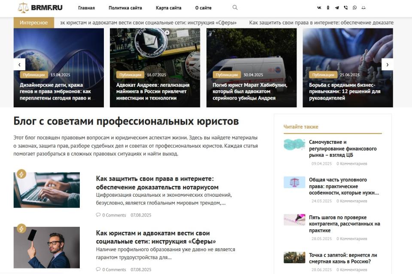This screenshot has height=274, width=412.
Task: Click the Viber icon in the top bar
Action: tap(347, 7)
